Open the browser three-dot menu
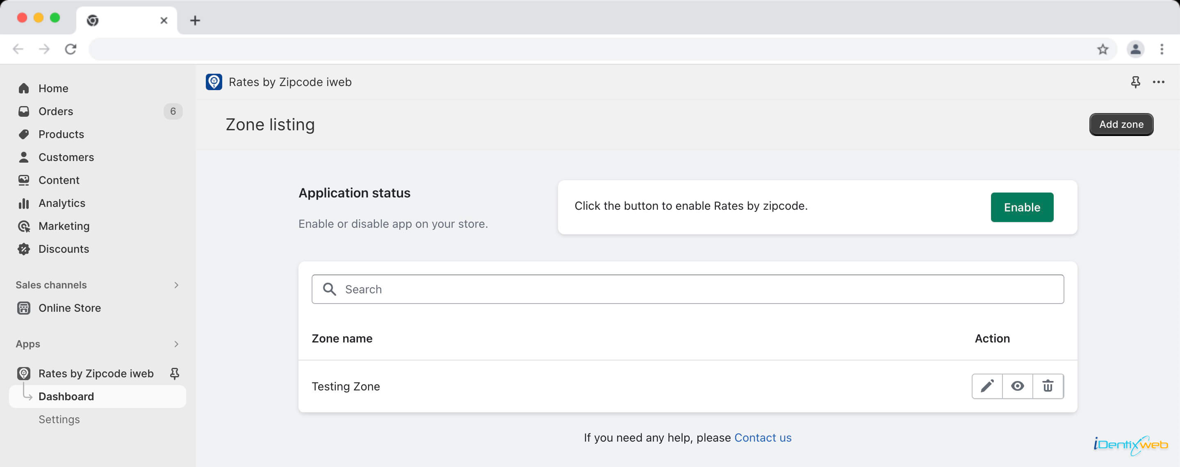 (1162, 49)
